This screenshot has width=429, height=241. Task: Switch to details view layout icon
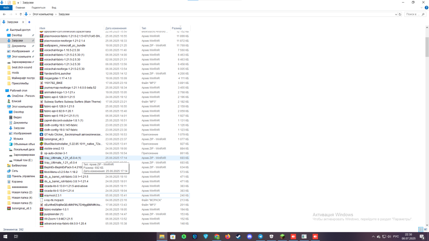tap(421, 229)
